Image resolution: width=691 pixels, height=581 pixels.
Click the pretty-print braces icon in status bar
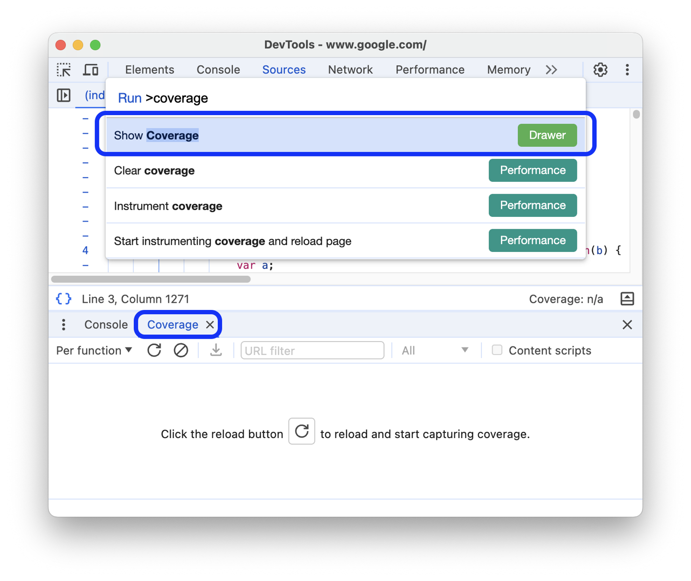click(x=63, y=298)
